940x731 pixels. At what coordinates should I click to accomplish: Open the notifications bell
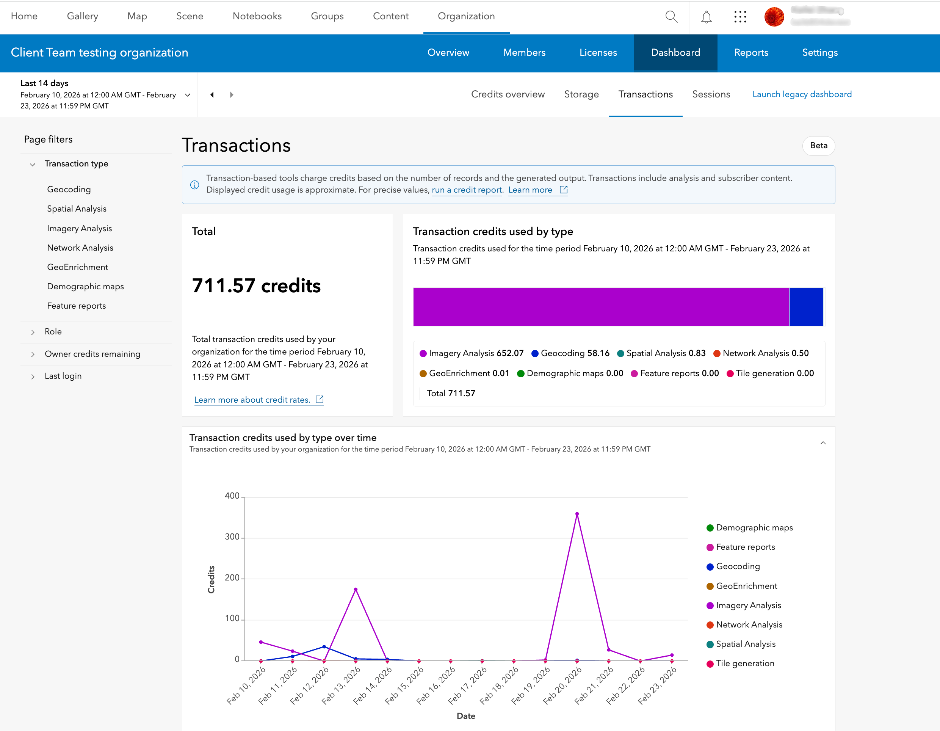706,17
